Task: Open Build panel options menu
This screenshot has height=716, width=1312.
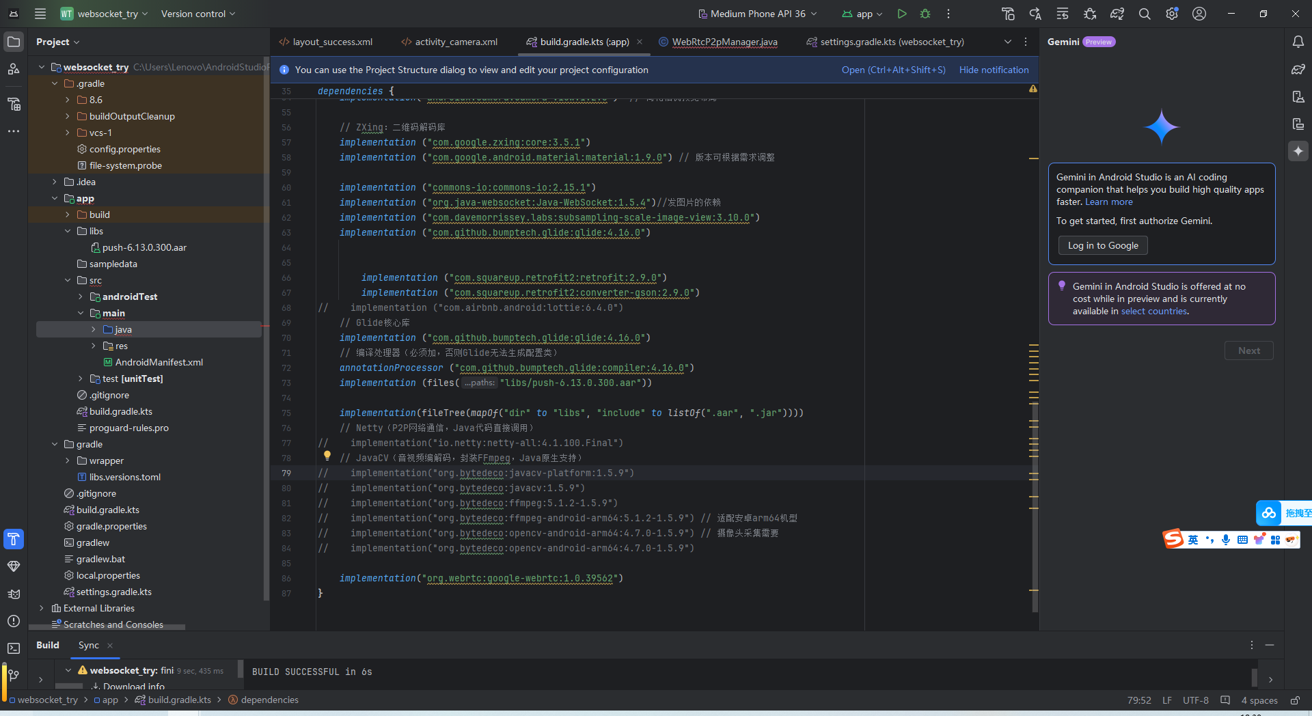Action: tap(1252, 645)
